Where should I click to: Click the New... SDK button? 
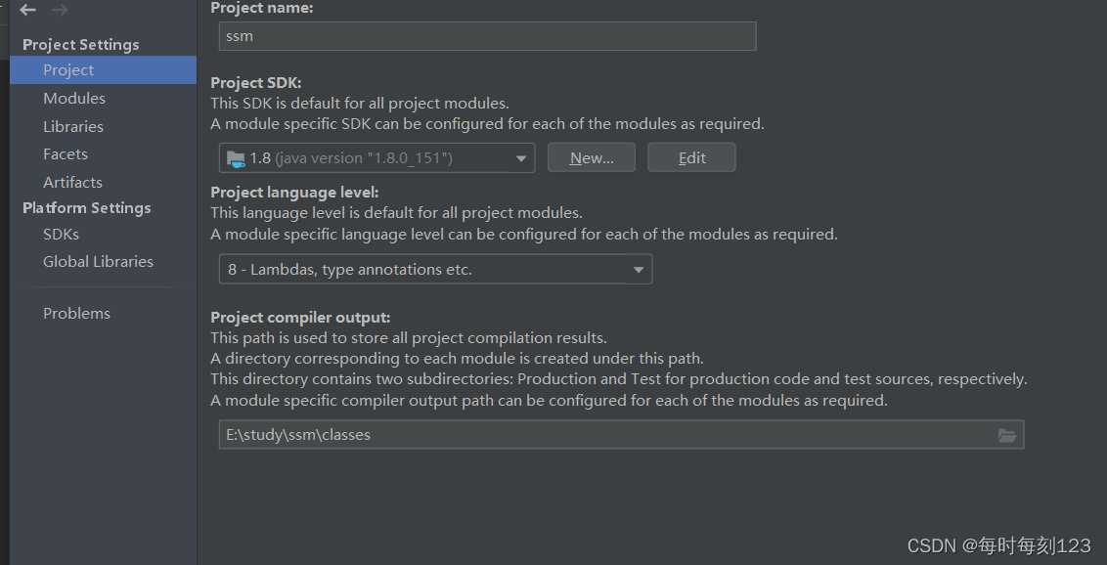point(592,158)
